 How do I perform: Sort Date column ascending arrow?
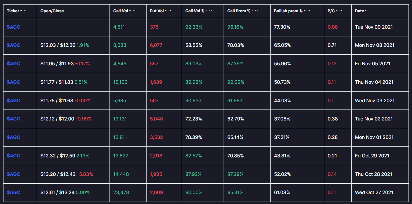tap(366, 11)
